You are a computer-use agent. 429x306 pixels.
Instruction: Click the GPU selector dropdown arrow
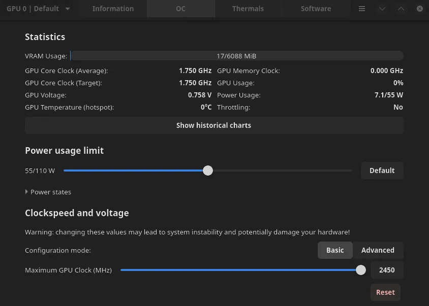click(68, 9)
